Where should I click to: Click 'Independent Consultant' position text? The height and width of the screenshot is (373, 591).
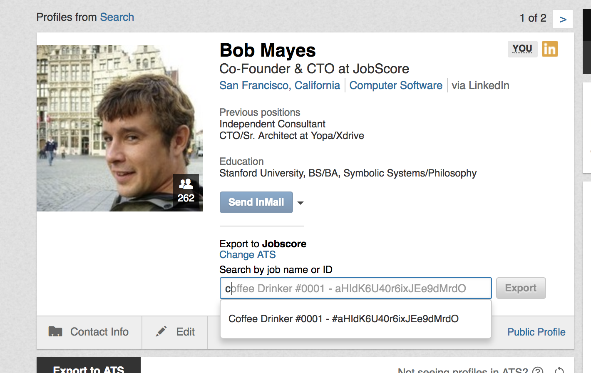click(x=272, y=124)
